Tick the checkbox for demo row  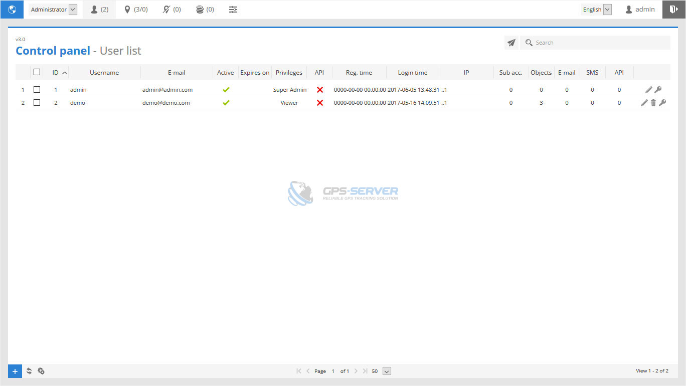[x=37, y=103]
